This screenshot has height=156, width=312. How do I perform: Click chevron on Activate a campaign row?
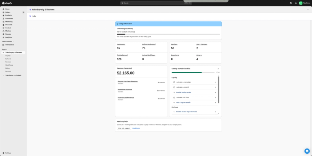click(215, 82)
